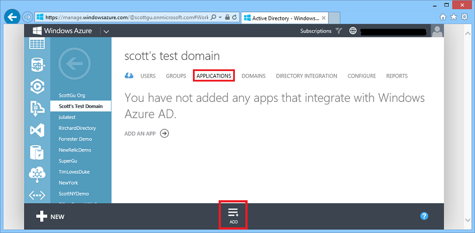Select Scott's Test Domain directory
Viewport: 475px width, 233px height.
(80, 106)
